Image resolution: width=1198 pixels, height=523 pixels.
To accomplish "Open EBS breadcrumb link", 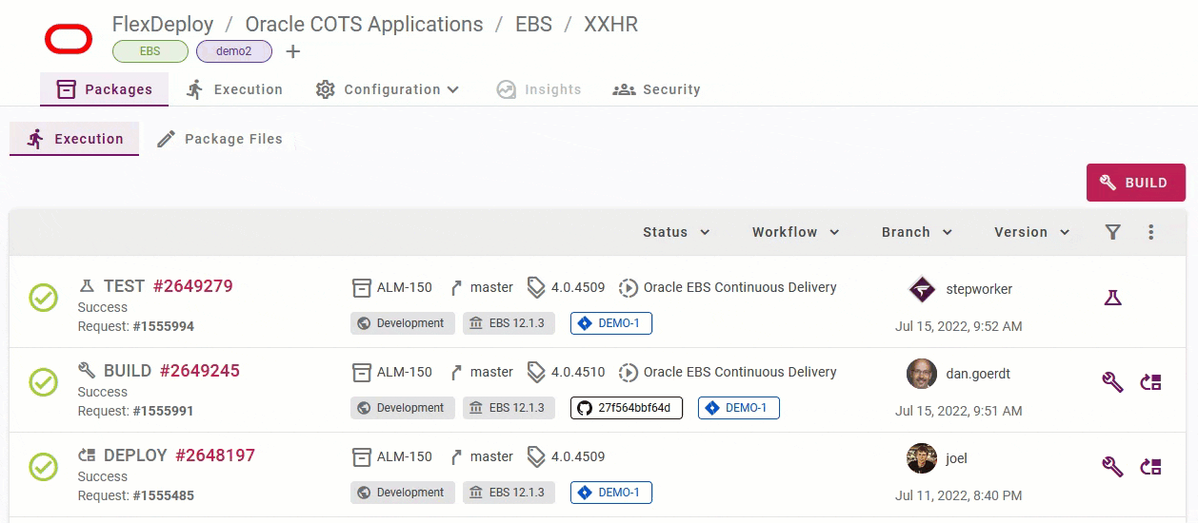I will coord(533,24).
